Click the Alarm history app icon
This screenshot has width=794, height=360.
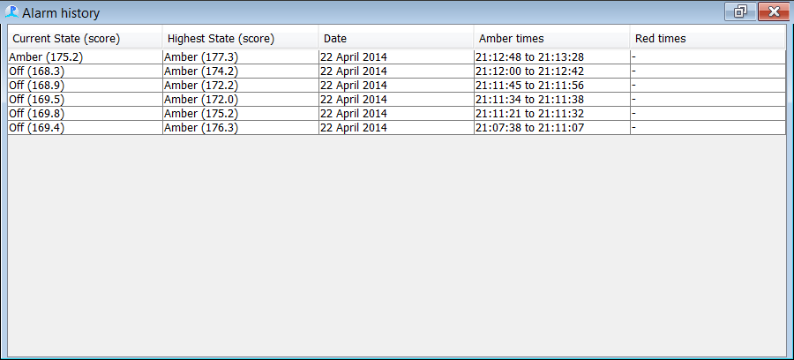(11, 12)
